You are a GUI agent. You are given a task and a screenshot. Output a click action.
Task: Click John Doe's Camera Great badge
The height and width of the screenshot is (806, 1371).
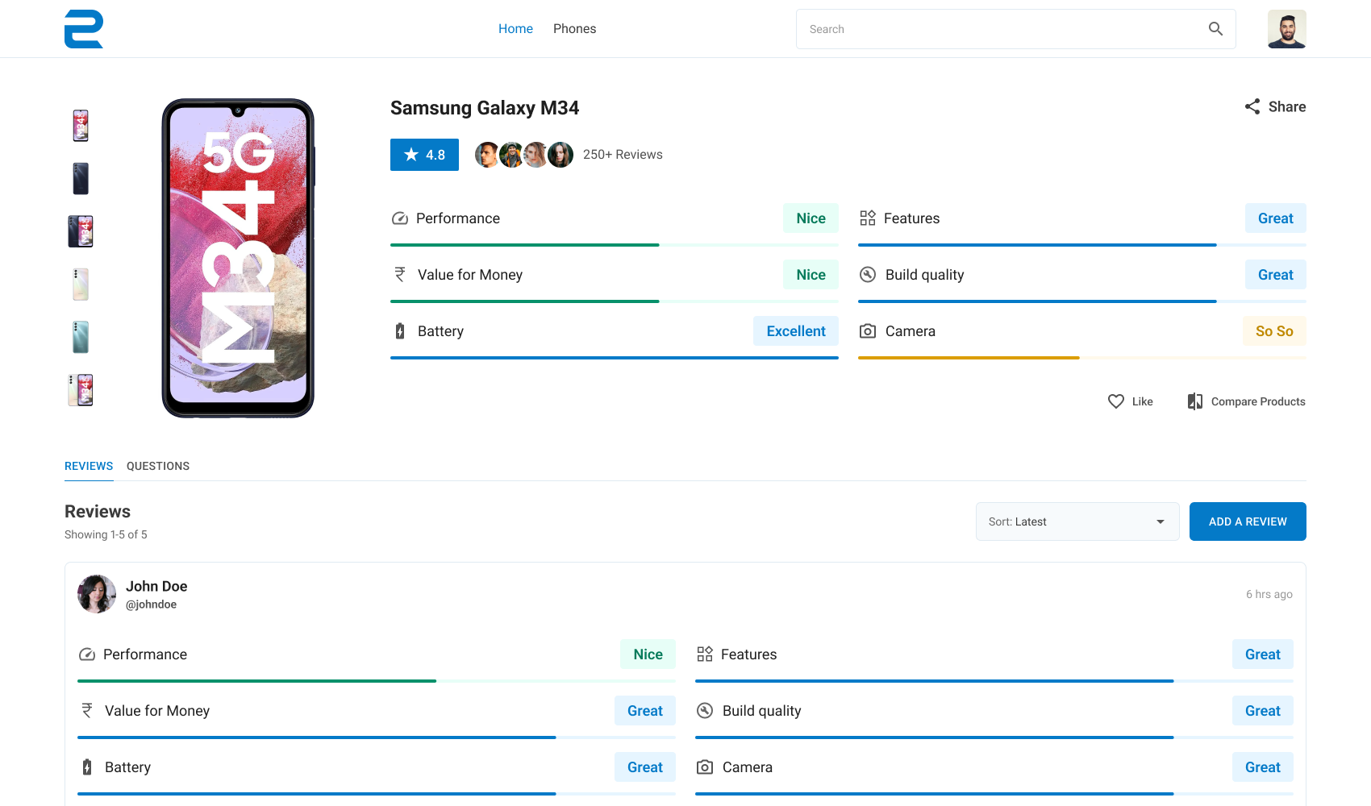tap(1263, 767)
